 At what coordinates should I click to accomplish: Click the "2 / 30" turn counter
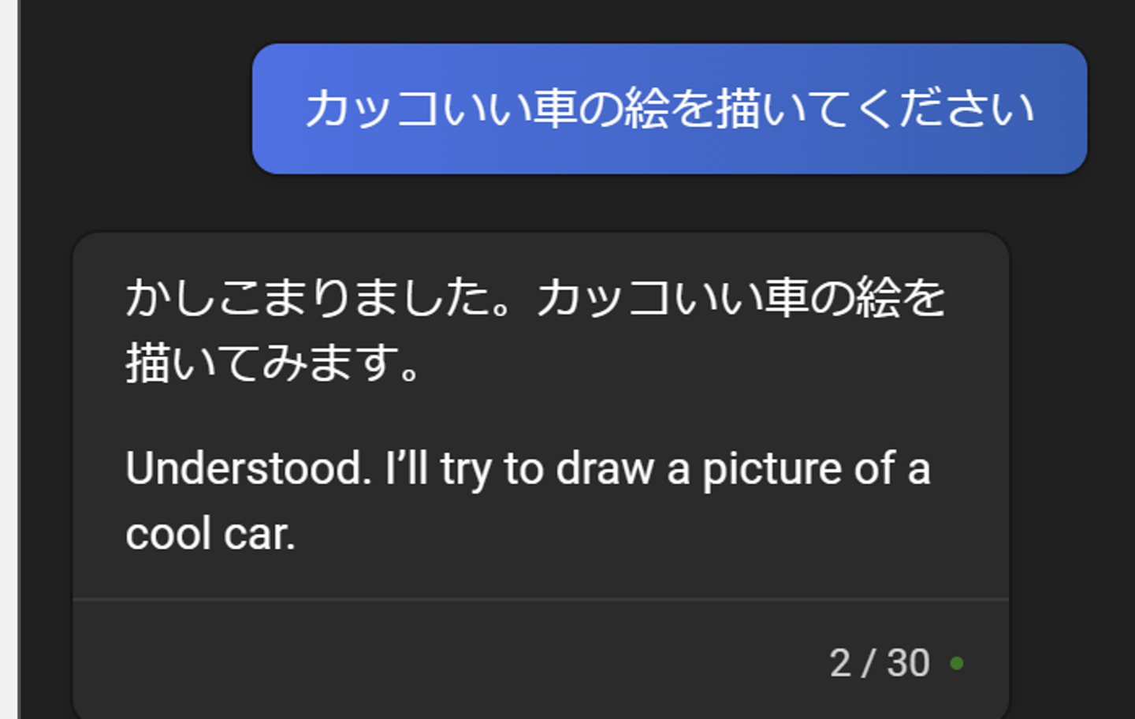[x=879, y=663]
